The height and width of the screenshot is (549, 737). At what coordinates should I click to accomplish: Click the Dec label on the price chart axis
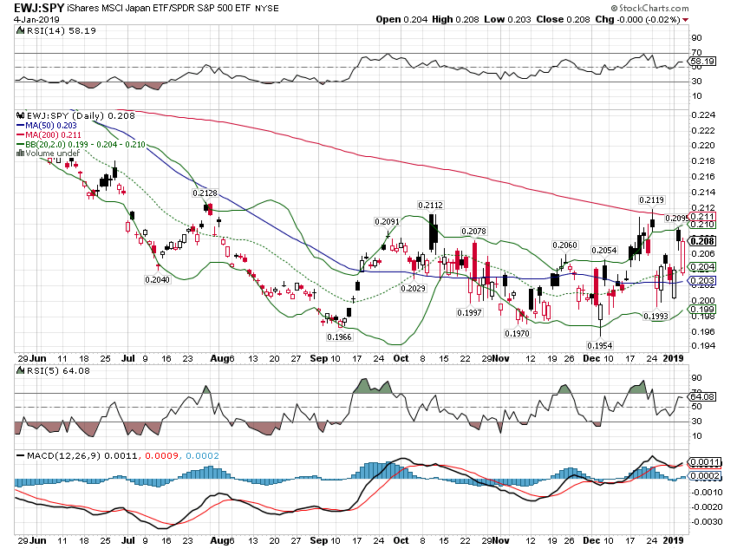coord(591,358)
